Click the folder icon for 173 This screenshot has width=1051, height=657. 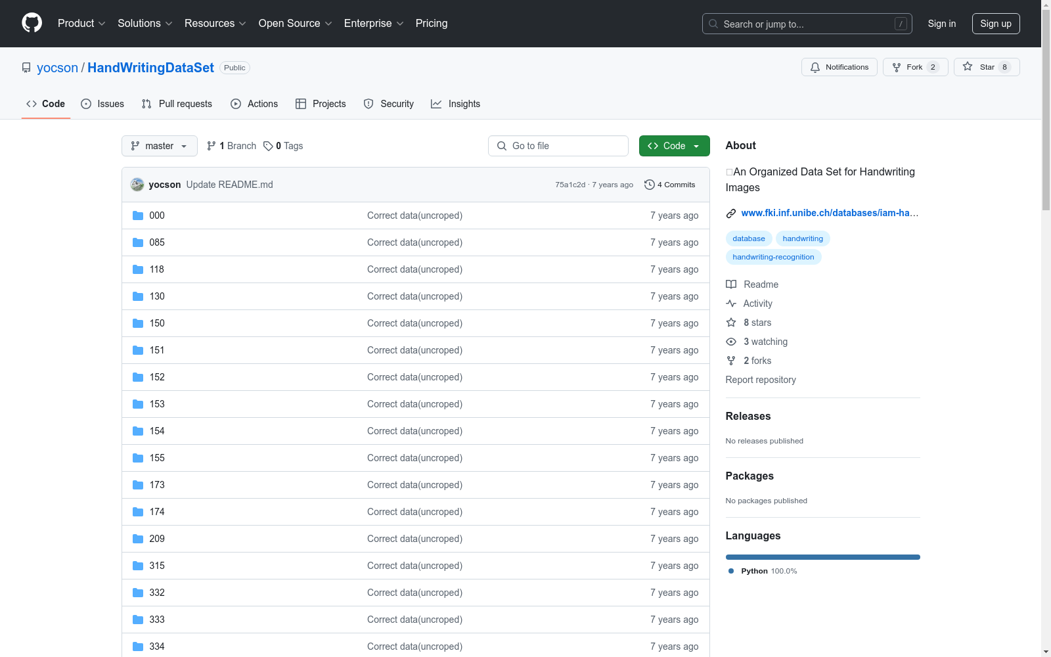coord(138,485)
